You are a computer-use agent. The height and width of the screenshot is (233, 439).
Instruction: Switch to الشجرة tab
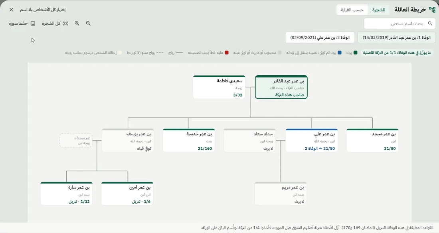point(378,10)
